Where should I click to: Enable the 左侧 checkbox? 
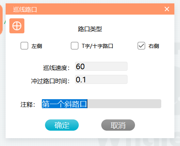[24, 46]
